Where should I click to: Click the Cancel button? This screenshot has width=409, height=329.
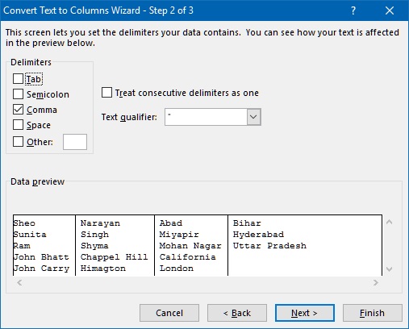coord(169,313)
